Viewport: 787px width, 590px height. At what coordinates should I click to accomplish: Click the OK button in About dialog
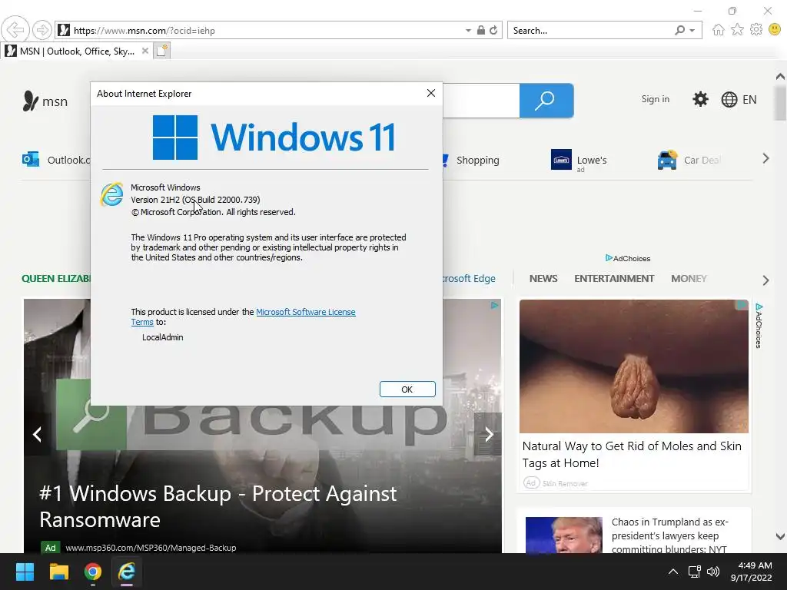pyautogui.click(x=407, y=389)
